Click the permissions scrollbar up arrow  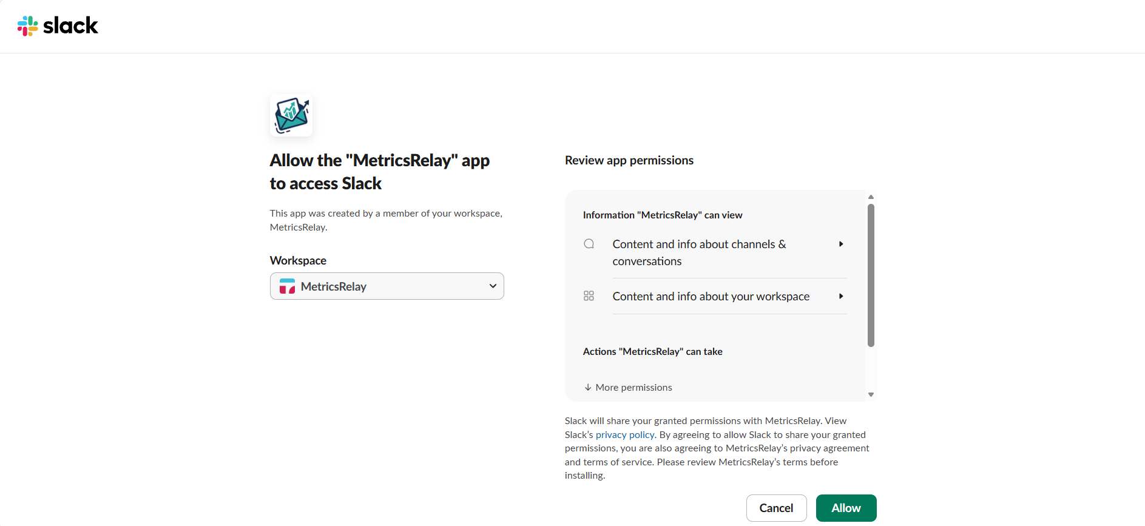point(871,197)
